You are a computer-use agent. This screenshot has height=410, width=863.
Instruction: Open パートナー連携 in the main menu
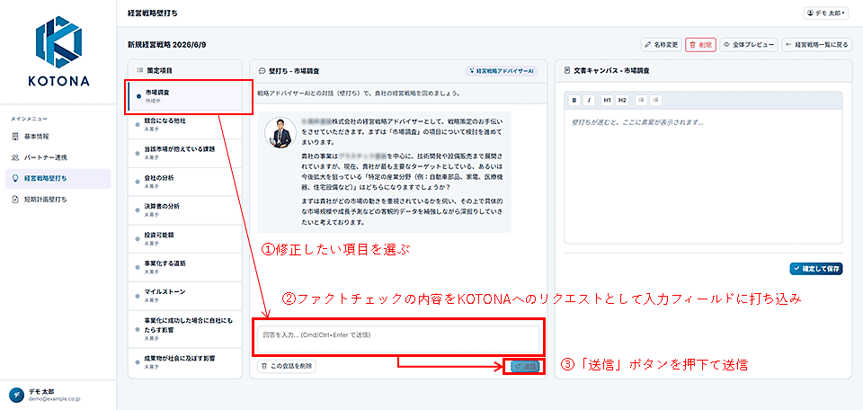coord(58,157)
